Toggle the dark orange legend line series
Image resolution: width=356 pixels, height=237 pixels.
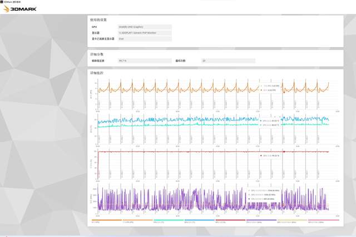click(107, 221)
